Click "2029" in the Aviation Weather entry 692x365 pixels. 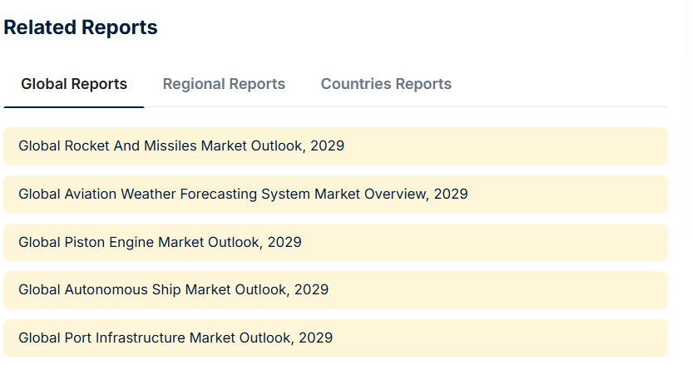coord(451,195)
